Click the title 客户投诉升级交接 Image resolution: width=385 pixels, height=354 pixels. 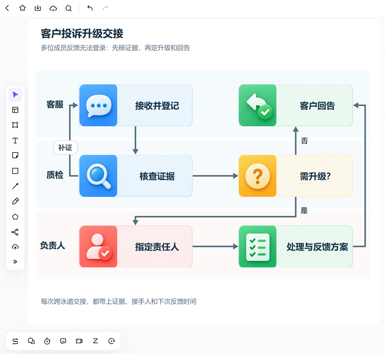[x=82, y=34]
